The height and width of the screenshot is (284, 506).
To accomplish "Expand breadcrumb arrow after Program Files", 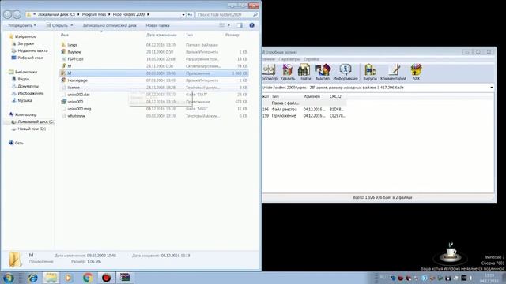I will pos(109,14).
